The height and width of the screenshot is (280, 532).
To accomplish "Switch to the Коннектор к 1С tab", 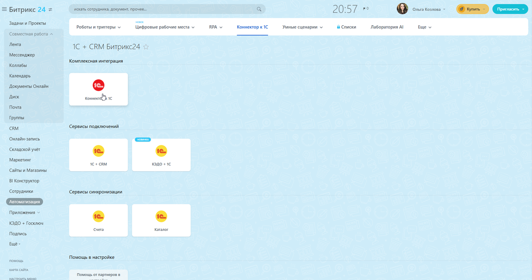I will point(252,27).
